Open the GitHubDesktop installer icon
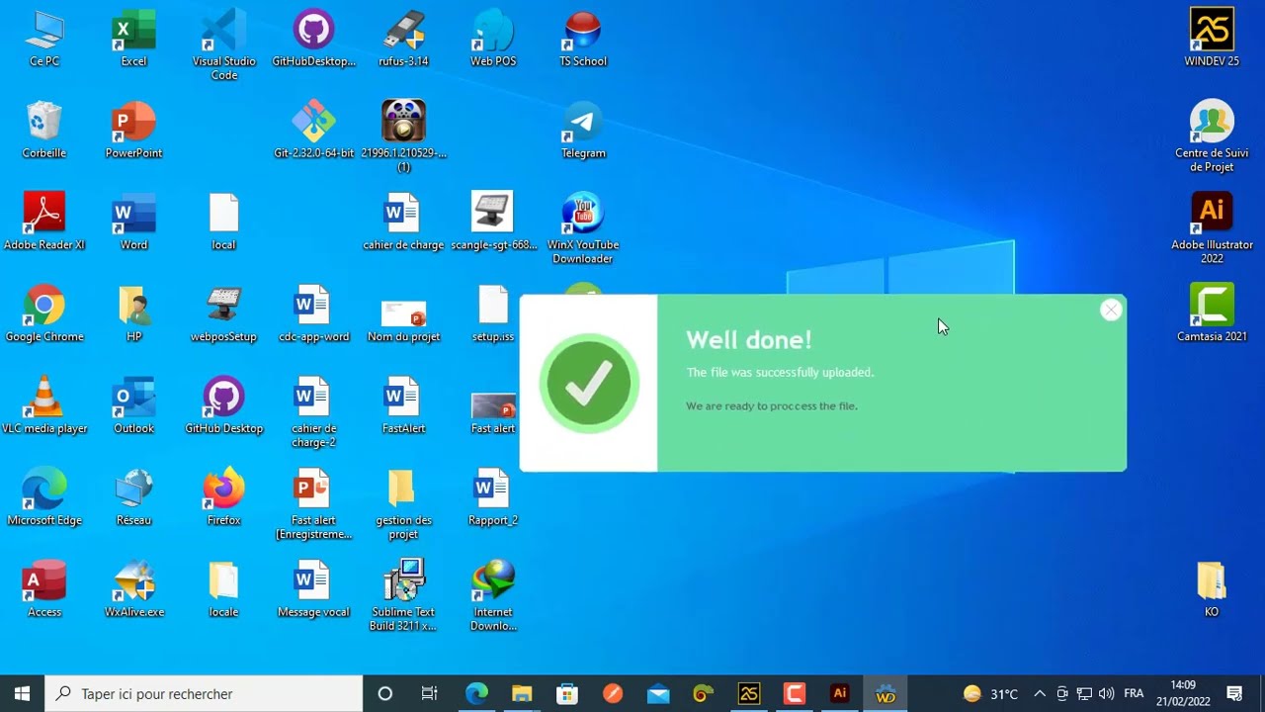The height and width of the screenshot is (712, 1265). 313,38
